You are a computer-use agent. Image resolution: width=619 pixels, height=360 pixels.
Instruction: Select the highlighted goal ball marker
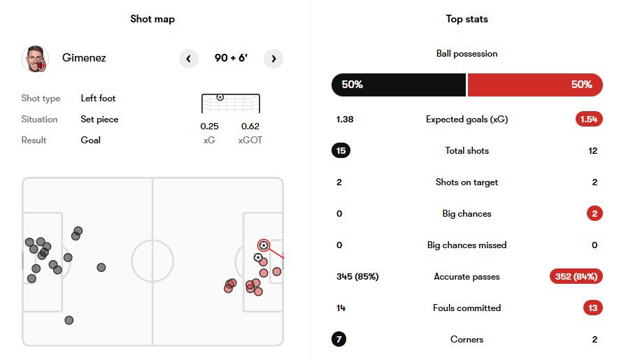click(x=264, y=245)
